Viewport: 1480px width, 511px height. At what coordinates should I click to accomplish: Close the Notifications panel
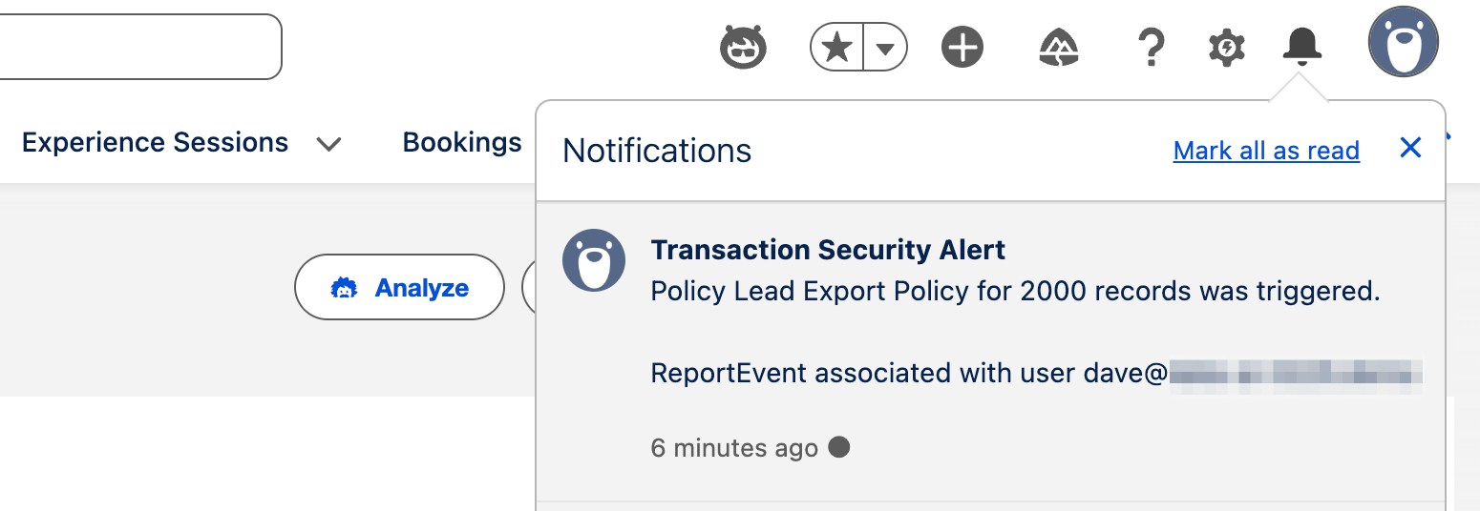[x=1410, y=148]
